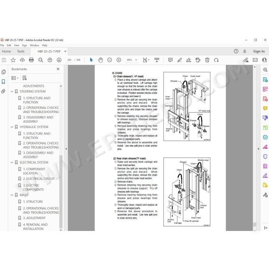Click the Print file icon

(32, 60)
